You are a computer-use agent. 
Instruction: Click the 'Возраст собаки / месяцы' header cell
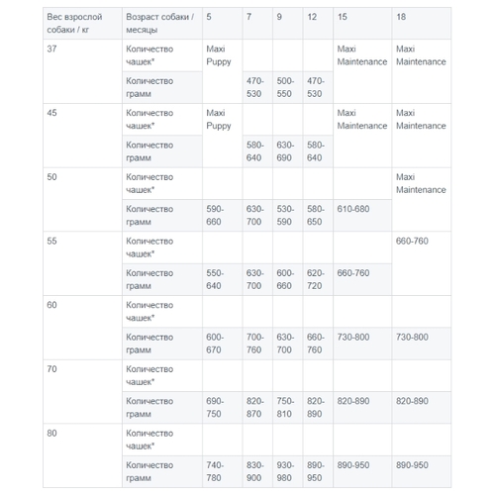click(162, 23)
